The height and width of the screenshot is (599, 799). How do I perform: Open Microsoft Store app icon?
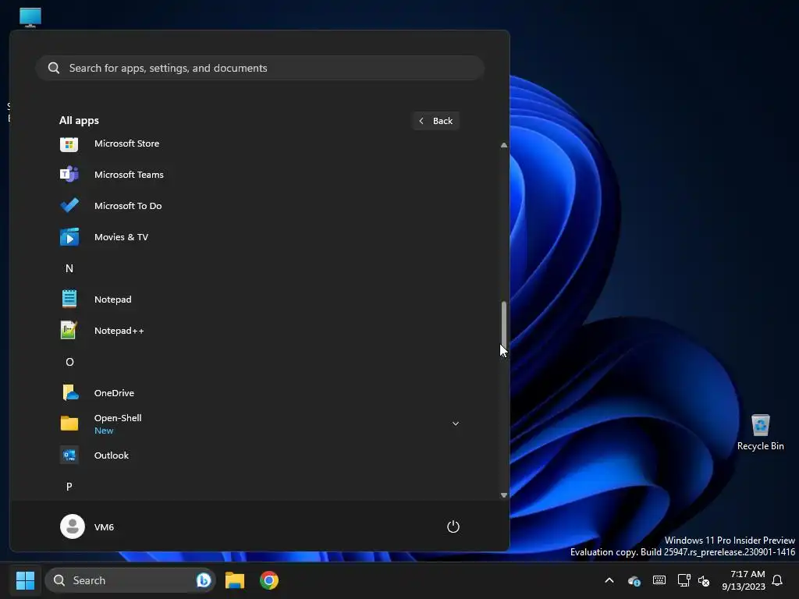[69, 144]
